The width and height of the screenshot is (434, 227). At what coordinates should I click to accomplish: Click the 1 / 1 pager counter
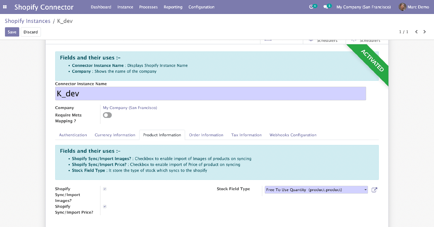tap(404, 32)
